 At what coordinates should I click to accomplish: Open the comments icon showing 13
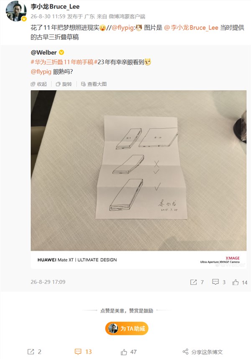click(x=78, y=351)
